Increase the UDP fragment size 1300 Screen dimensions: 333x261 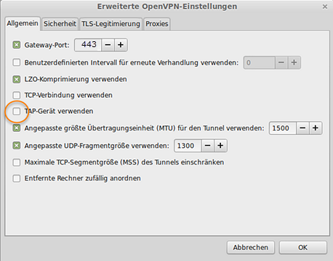[x=220, y=146]
